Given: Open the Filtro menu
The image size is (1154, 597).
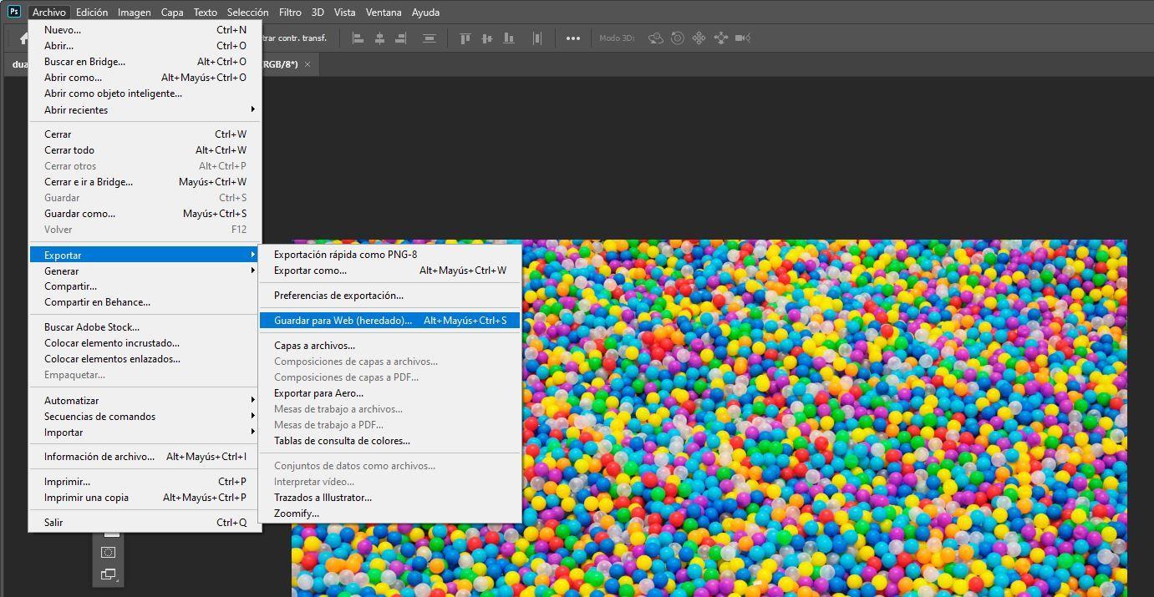Looking at the screenshot, I should click(x=290, y=13).
